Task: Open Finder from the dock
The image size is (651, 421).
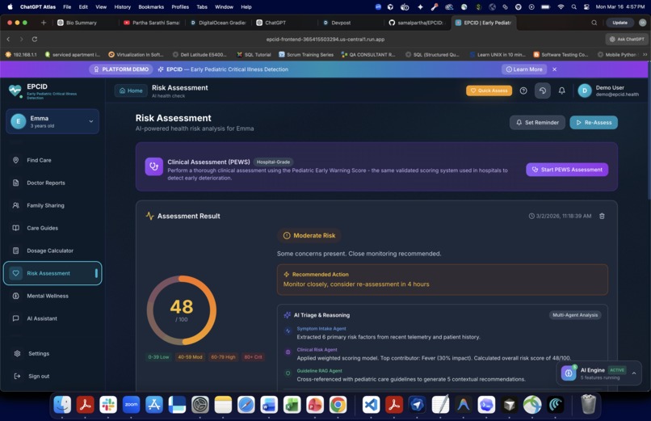Action: 62,404
